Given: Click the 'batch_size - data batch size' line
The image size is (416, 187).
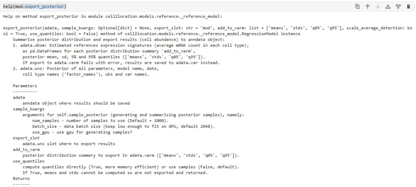Looking at the screenshot, I should coord(123,126).
